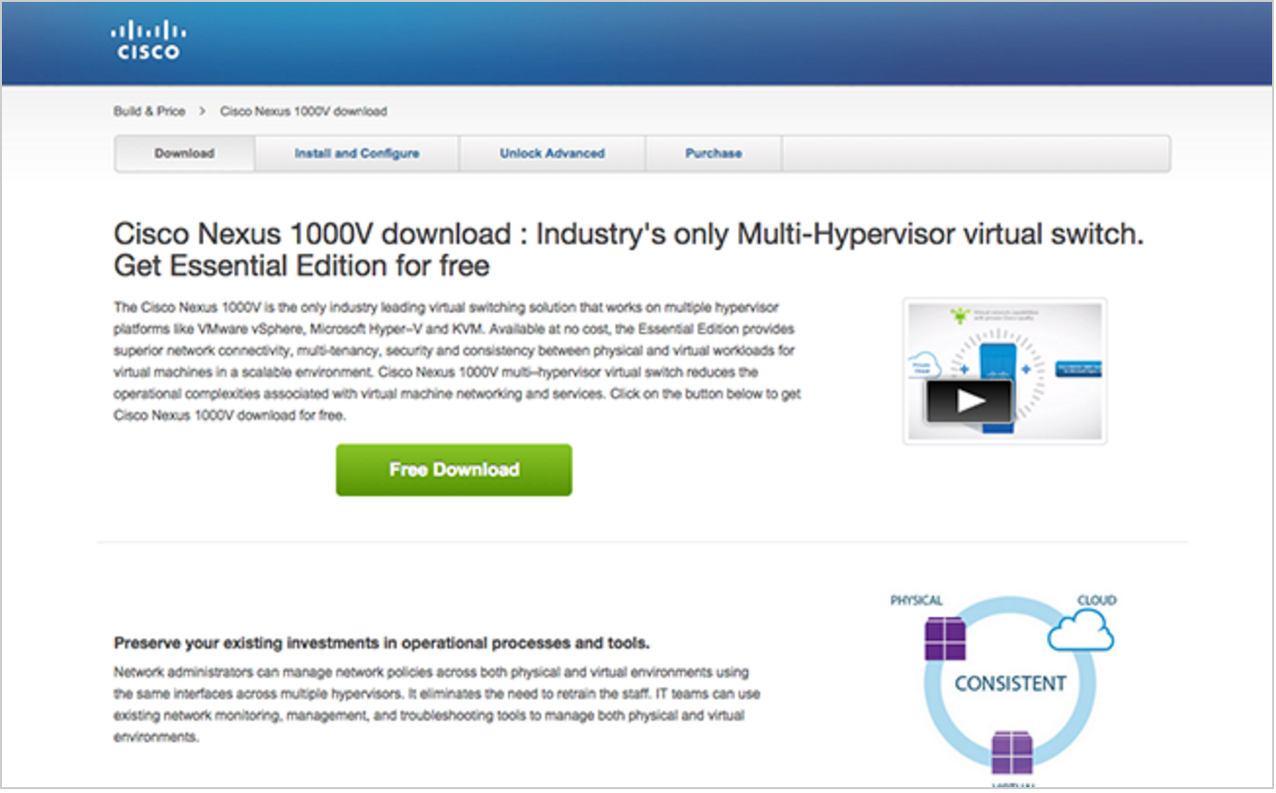Click the video thumbnail preview image

tap(1005, 371)
